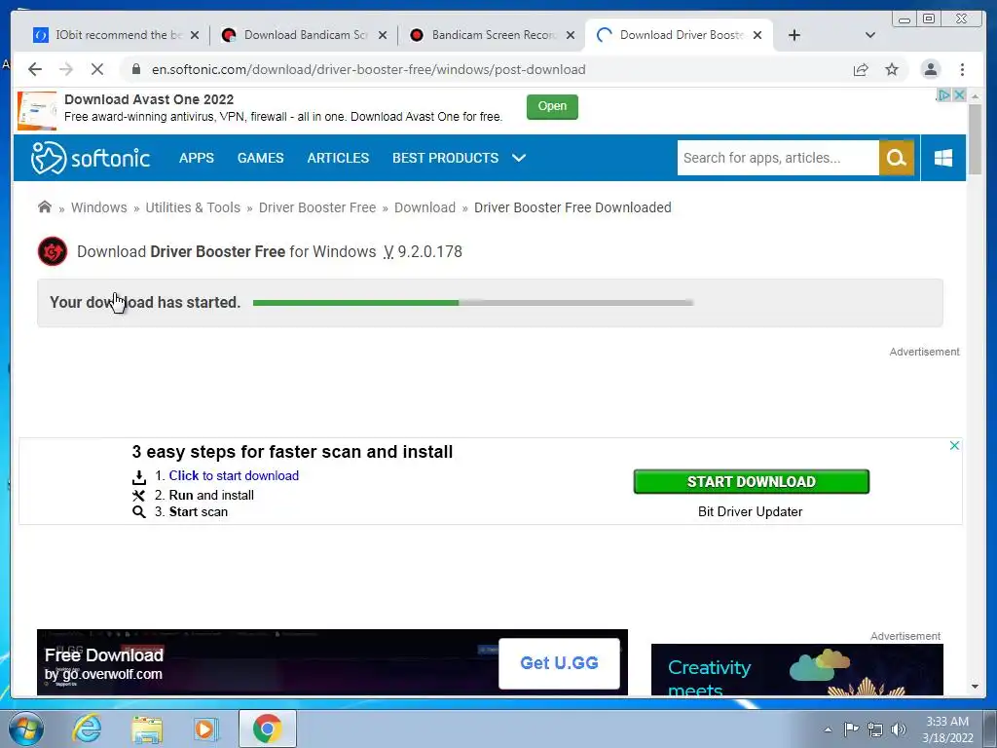This screenshot has width=997, height=748.
Task: Open the Avast One ad
Action: 552,106
